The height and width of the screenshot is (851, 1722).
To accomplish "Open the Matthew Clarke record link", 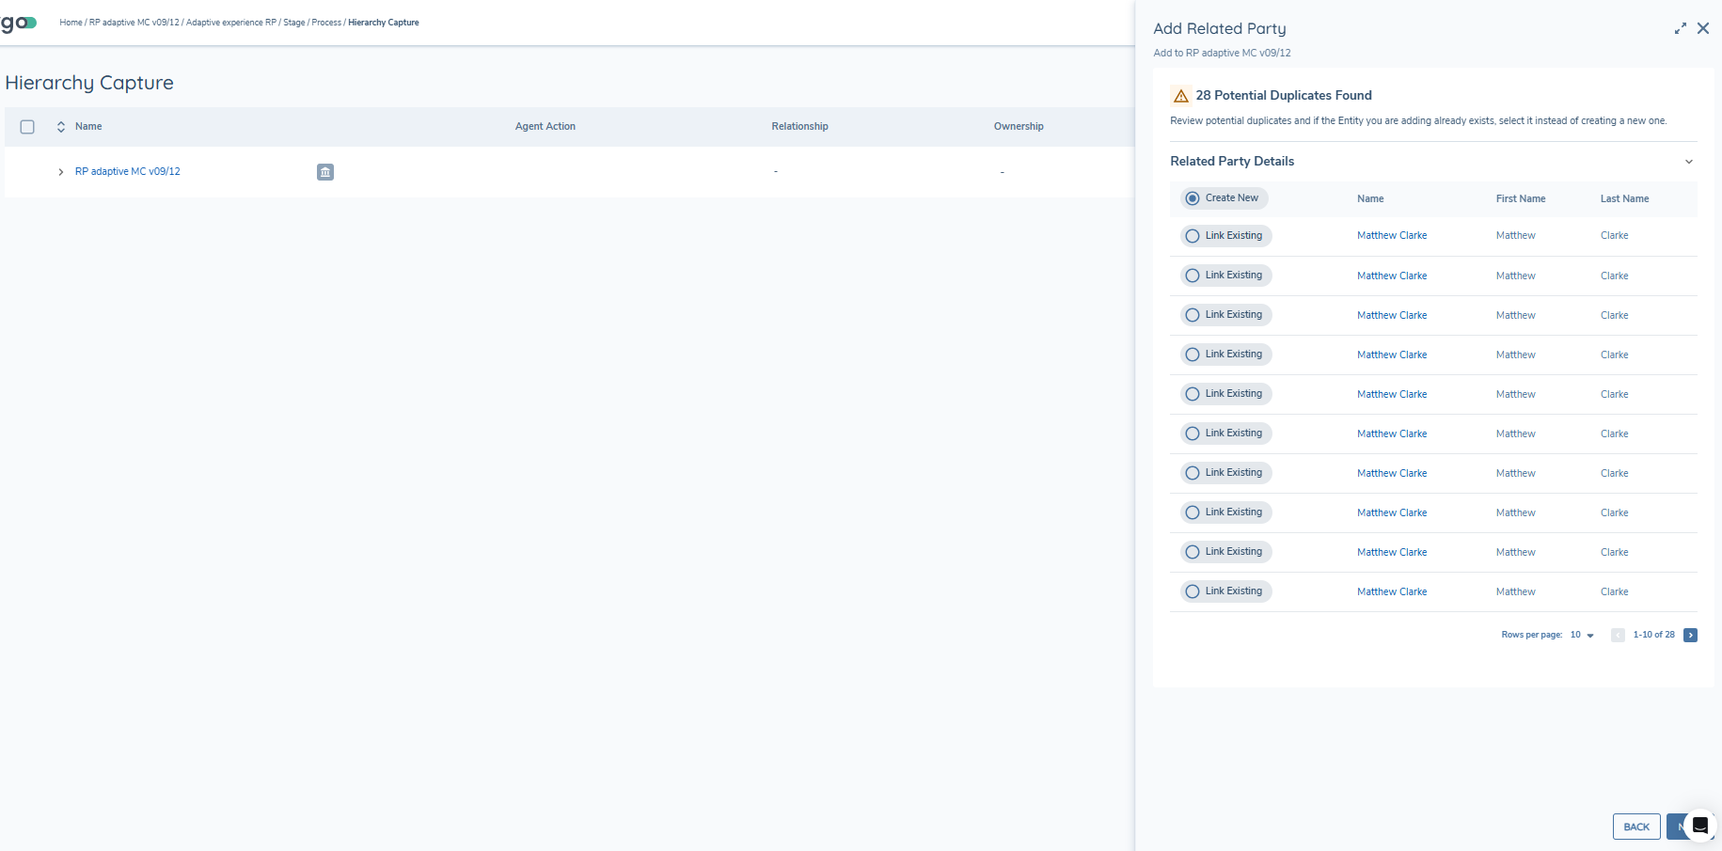I will click(x=1391, y=235).
